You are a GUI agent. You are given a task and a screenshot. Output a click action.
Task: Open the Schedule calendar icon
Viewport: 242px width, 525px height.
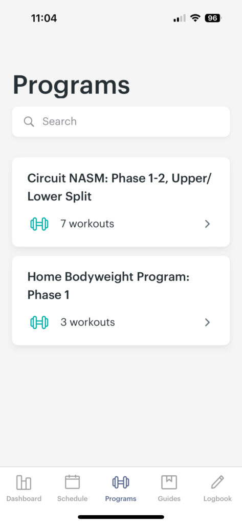point(72,482)
